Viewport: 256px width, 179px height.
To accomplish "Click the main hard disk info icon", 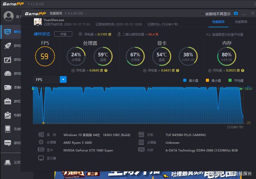I will [141, 142].
